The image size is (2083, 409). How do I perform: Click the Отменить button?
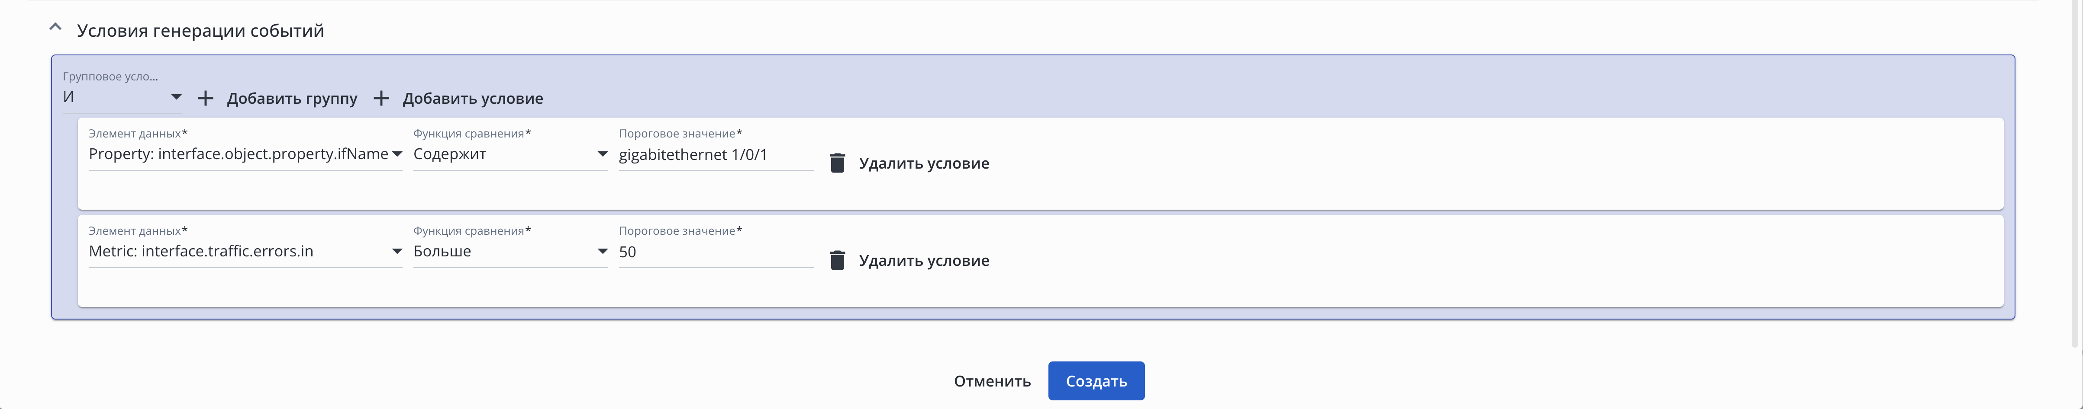click(x=992, y=381)
